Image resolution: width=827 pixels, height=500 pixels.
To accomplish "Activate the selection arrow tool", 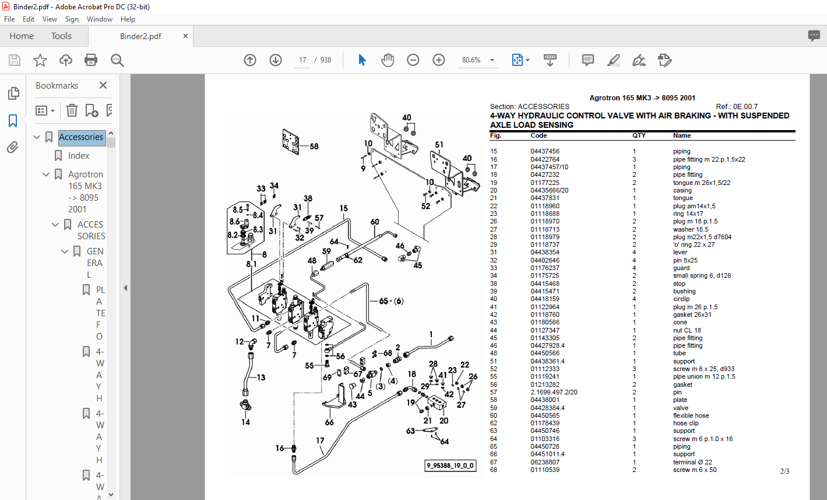I will click(362, 60).
